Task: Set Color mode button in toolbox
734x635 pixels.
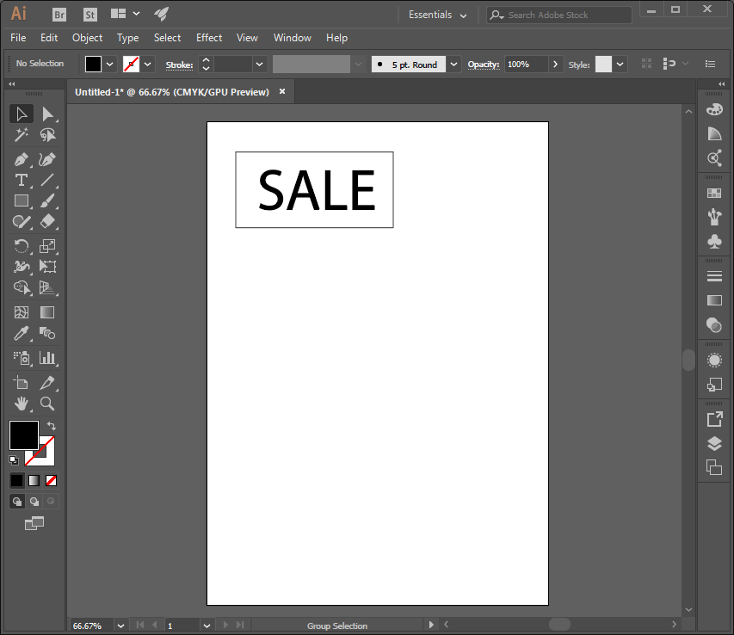Action: click(x=17, y=480)
